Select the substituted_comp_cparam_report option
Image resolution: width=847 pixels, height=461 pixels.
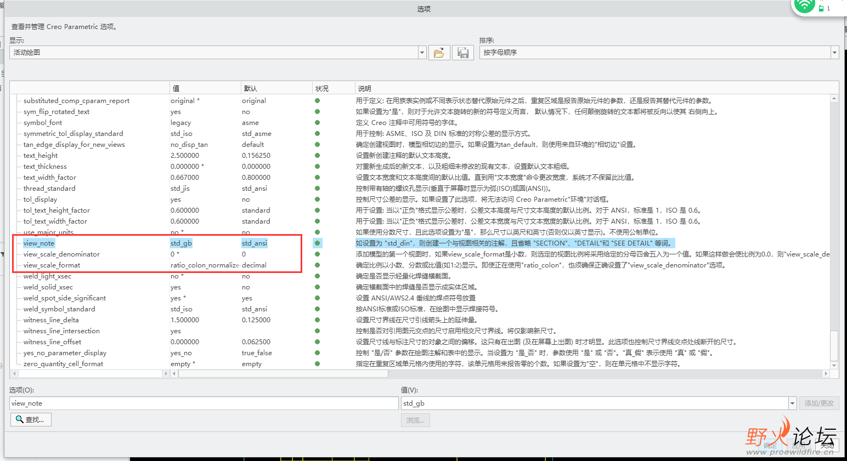(x=76, y=100)
